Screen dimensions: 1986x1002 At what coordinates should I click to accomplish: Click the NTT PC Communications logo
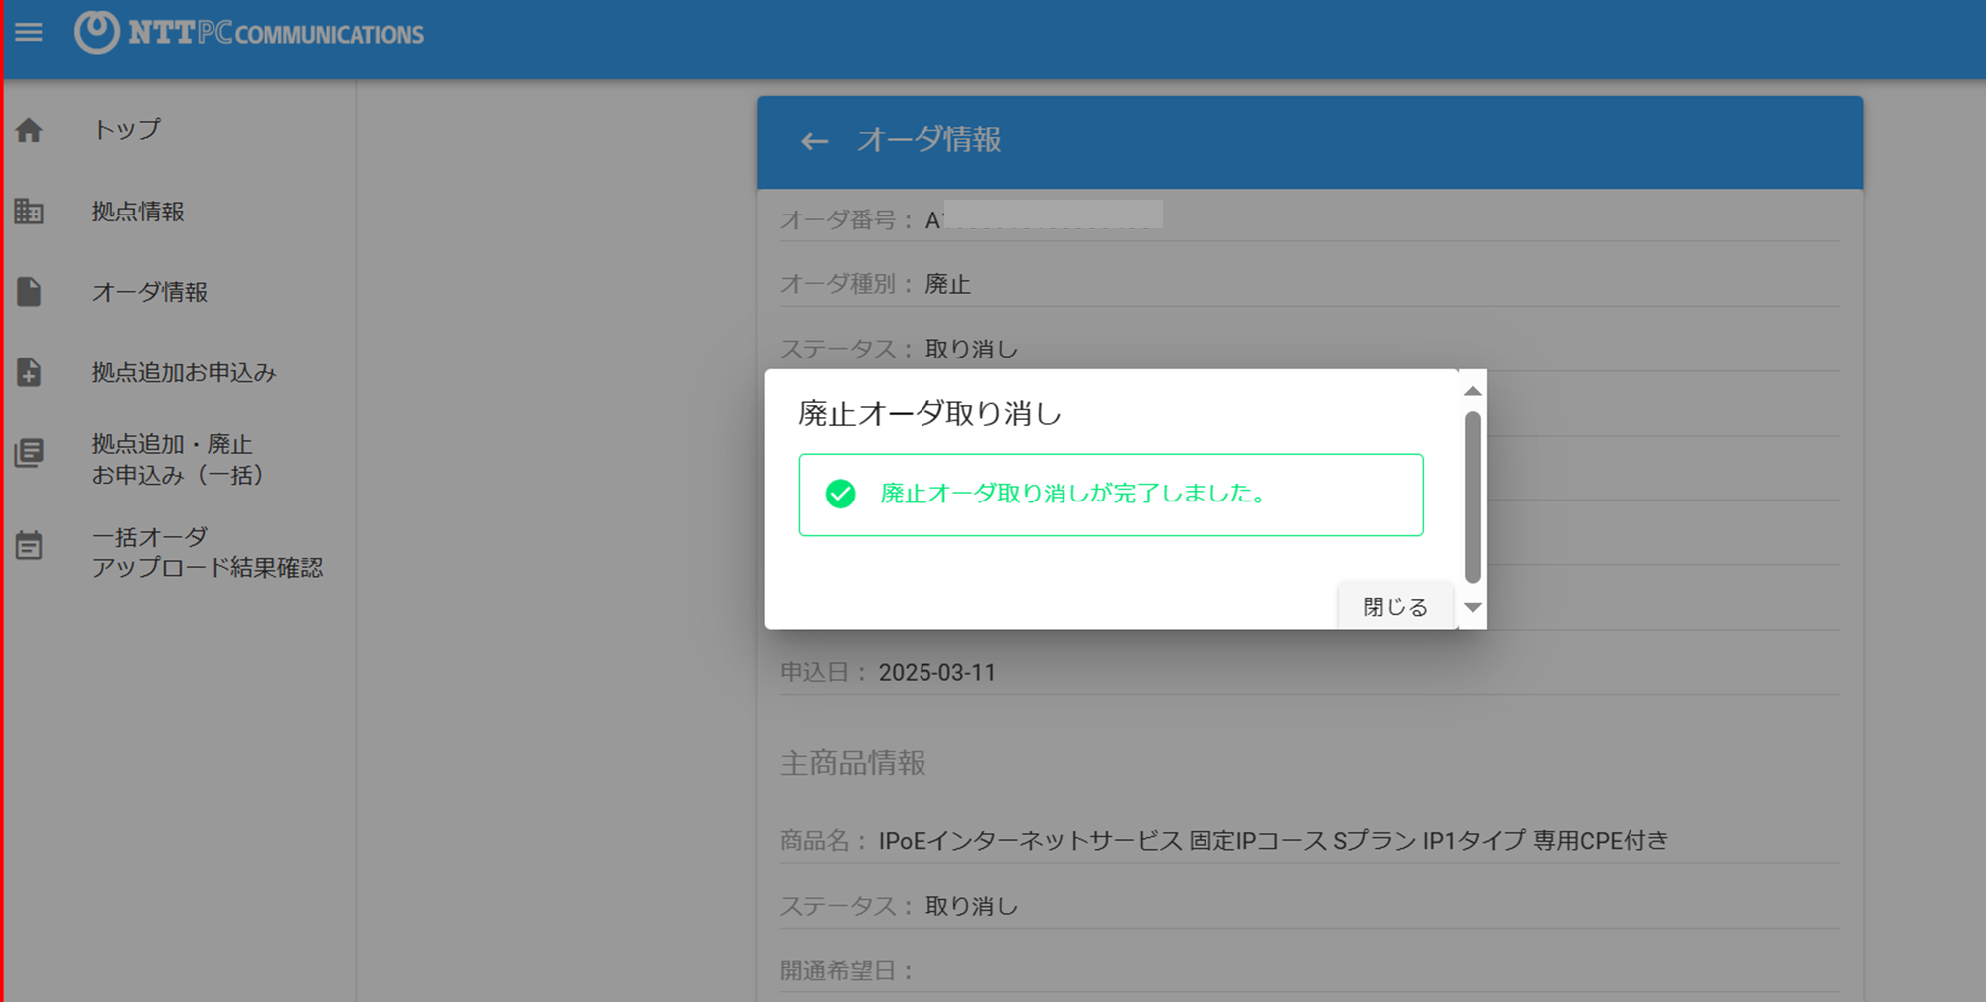tap(249, 33)
